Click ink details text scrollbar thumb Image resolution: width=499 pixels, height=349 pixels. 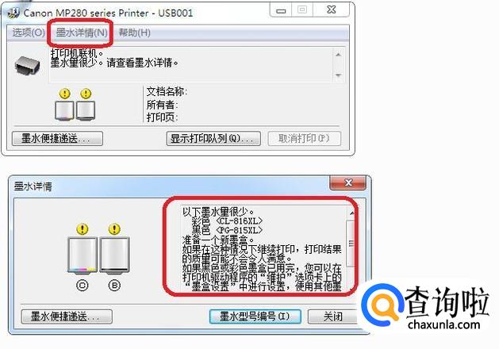point(351,244)
